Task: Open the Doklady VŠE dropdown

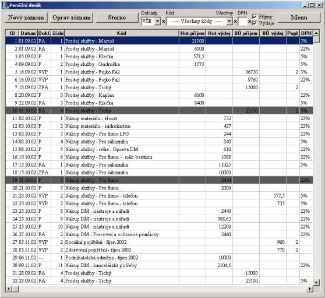Action: [157, 21]
